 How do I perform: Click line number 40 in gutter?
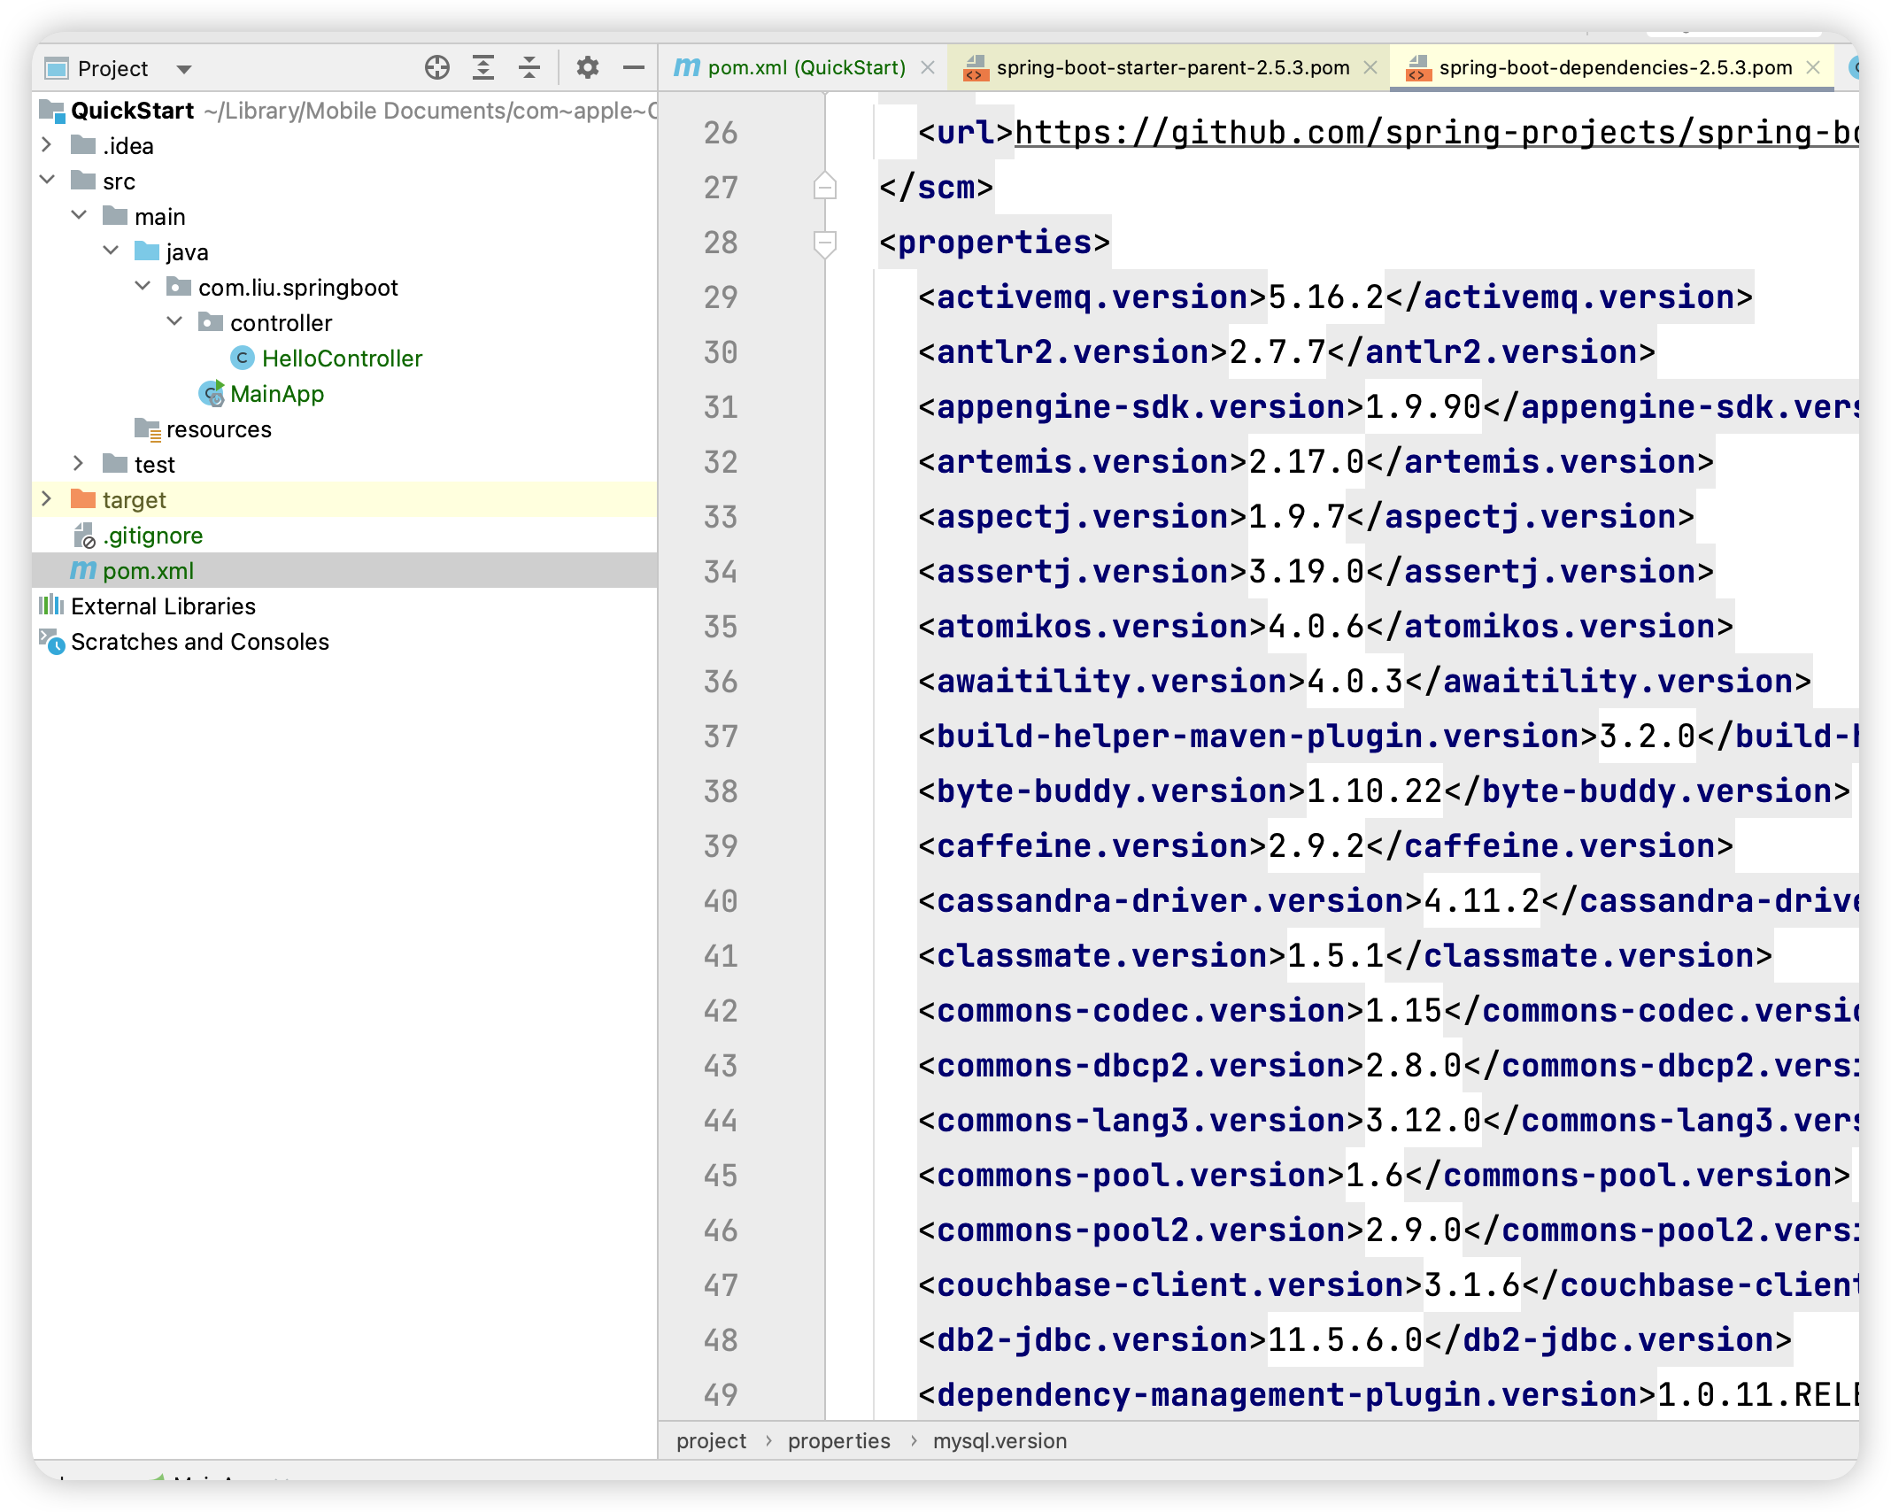(721, 901)
